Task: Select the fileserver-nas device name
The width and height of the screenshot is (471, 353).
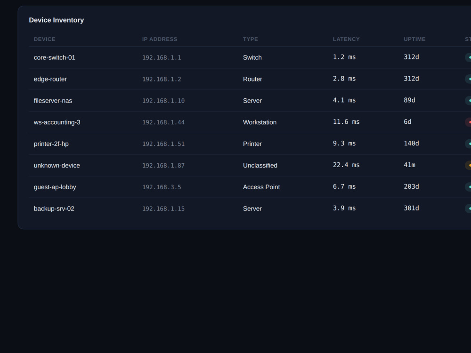Action: point(53,101)
